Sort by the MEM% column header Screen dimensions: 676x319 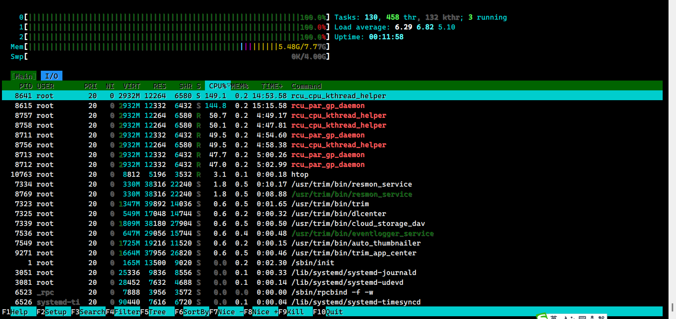(239, 86)
